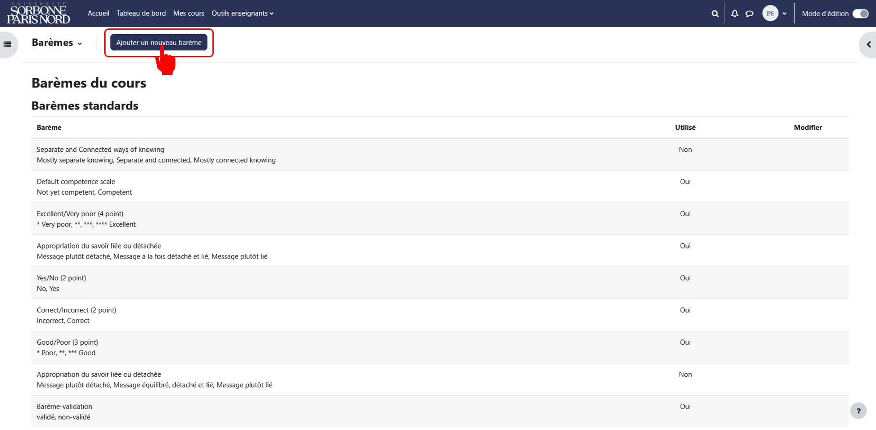The height and width of the screenshot is (430, 876).
Task: Click the Sorbonne Paris Nord logo
Action: (39, 13)
